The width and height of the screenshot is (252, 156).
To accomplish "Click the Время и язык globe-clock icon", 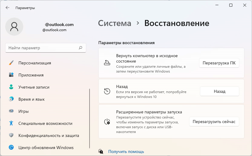I will [11, 99].
